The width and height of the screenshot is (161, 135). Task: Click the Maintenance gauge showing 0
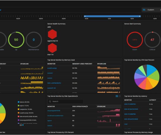point(34,40)
